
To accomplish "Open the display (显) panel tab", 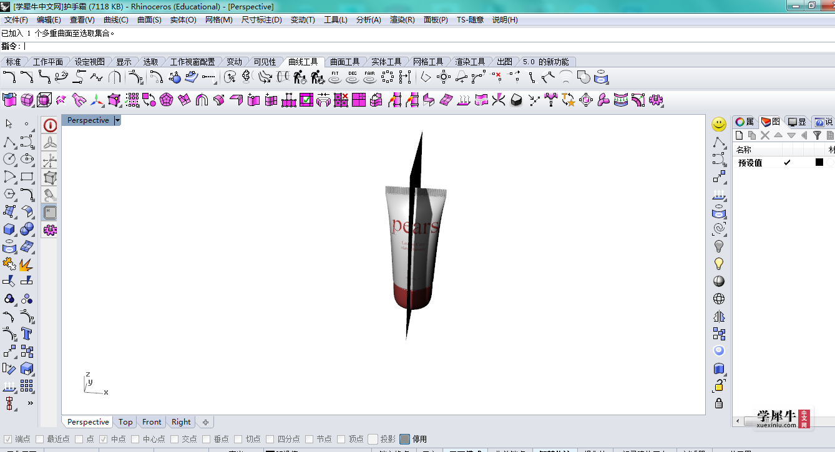I will coord(797,122).
